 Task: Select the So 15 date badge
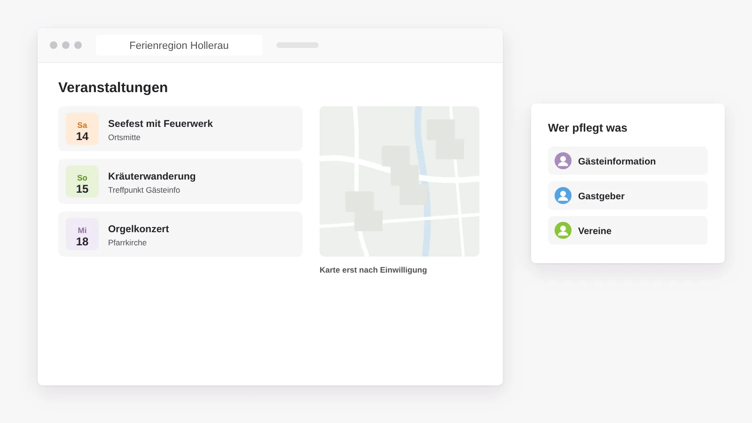click(82, 181)
